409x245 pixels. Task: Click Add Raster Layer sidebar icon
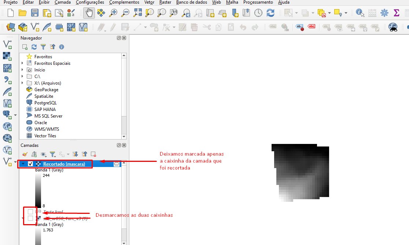[7, 56]
